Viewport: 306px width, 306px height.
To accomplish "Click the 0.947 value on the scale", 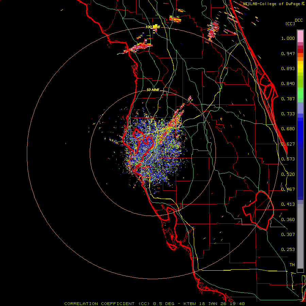I will tap(288, 53).
